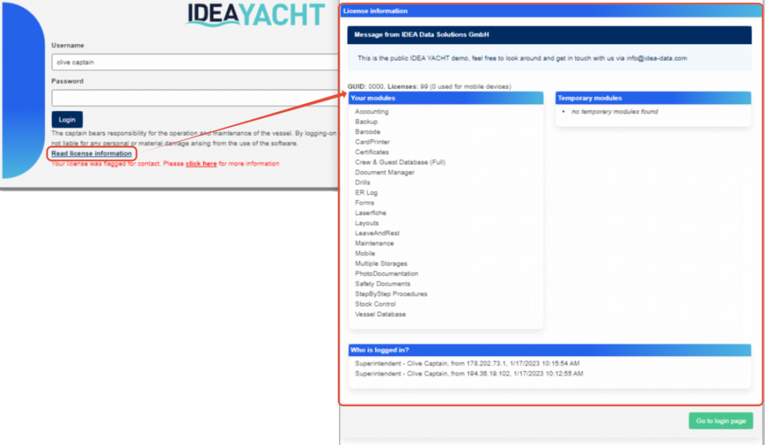Select the Backup module entry
765x445 pixels.
366,122
